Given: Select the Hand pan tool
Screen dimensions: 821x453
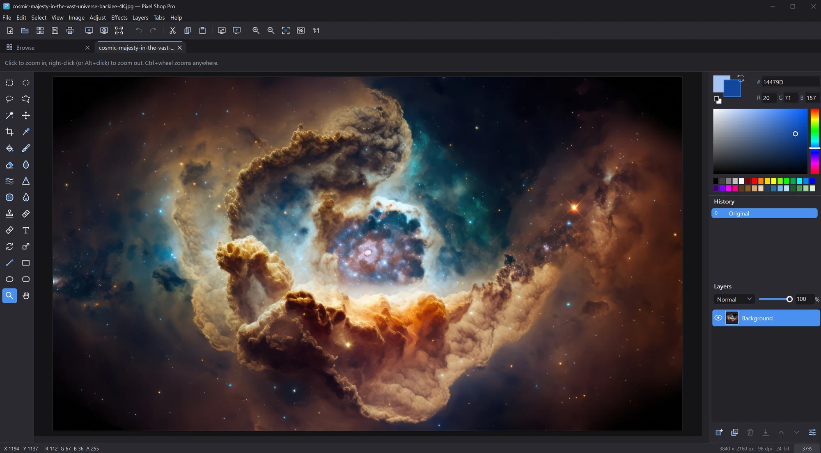Looking at the screenshot, I should pos(26,296).
